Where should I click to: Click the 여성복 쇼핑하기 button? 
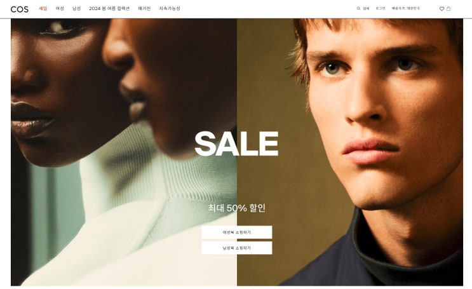[236, 232]
